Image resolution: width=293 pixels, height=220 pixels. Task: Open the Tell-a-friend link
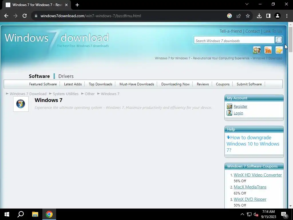point(231,31)
